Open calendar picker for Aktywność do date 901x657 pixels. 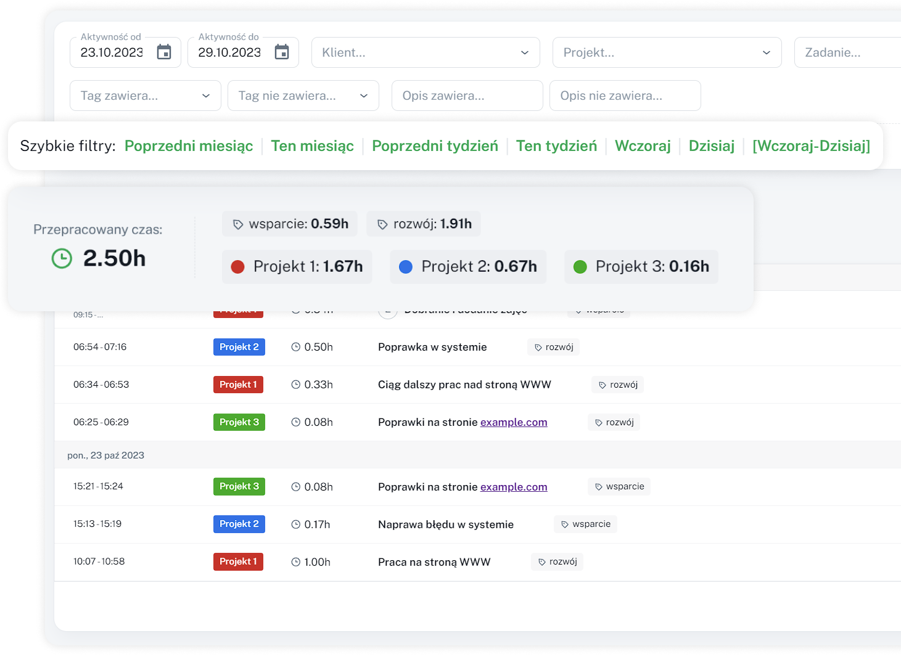pos(282,52)
